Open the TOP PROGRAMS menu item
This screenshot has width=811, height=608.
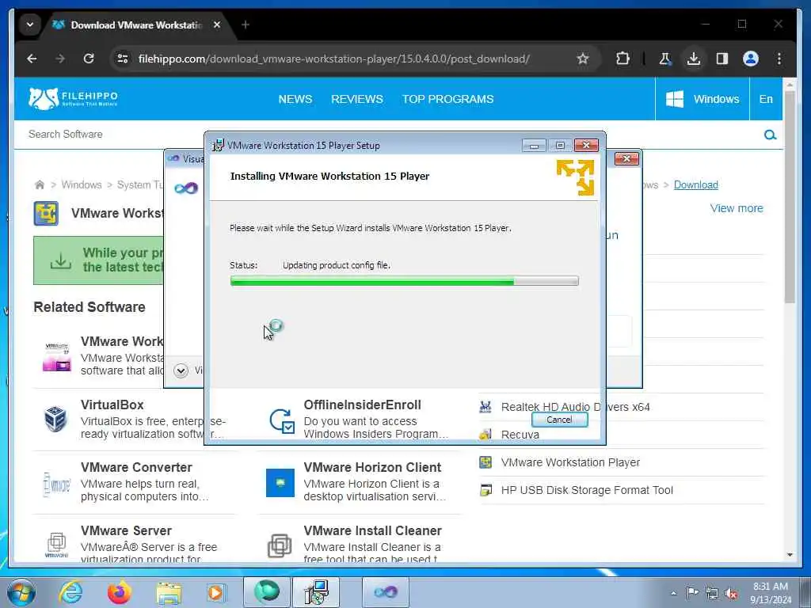448,99
